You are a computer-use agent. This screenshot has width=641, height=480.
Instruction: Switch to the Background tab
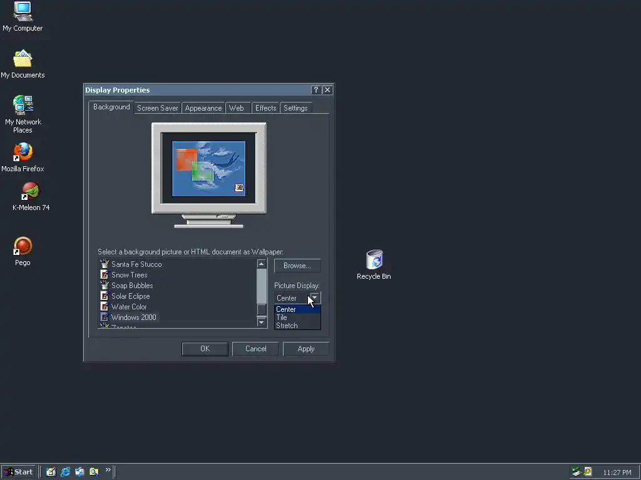(x=111, y=107)
